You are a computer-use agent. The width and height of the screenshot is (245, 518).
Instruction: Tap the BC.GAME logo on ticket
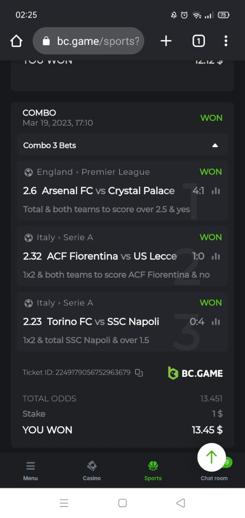click(x=195, y=373)
